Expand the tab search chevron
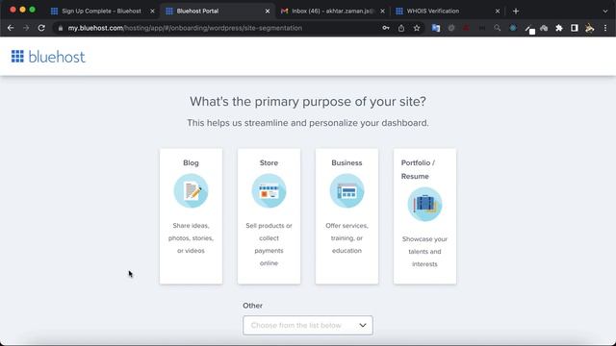 605,11
